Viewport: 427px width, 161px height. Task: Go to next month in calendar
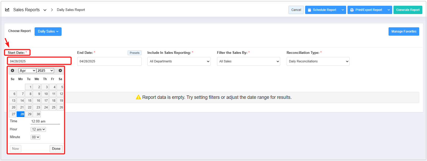(x=60, y=70)
